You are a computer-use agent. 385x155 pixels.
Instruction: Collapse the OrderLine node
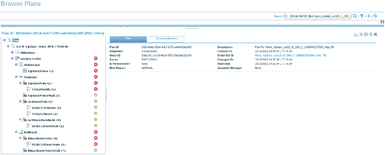click(x=16, y=65)
